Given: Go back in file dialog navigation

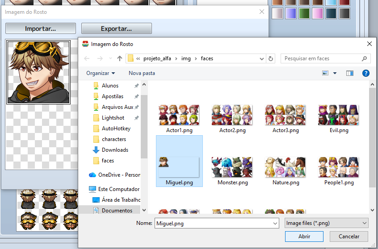Looking at the screenshot, I should pos(87,58).
